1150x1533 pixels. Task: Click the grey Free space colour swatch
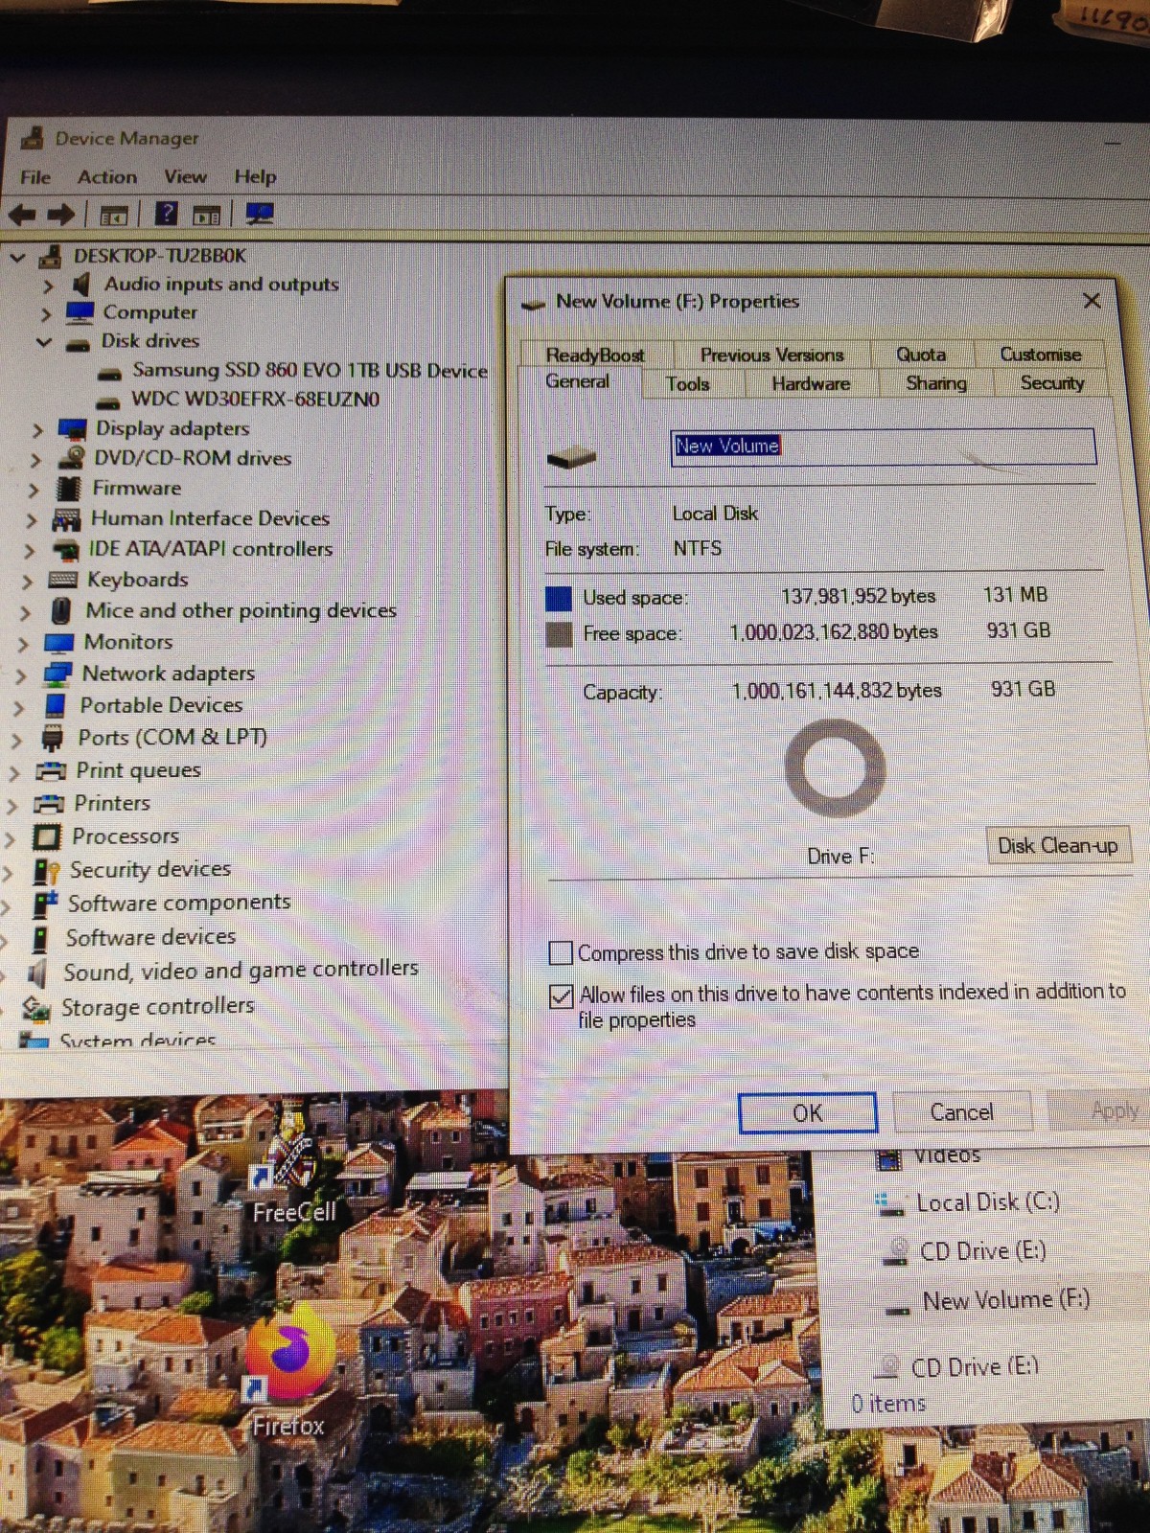point(559,634)
